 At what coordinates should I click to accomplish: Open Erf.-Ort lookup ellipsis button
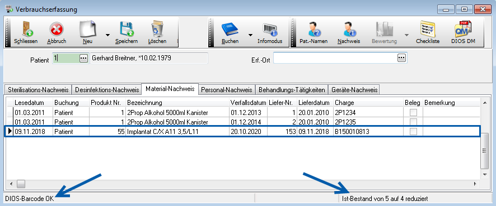tap(401, 58)
